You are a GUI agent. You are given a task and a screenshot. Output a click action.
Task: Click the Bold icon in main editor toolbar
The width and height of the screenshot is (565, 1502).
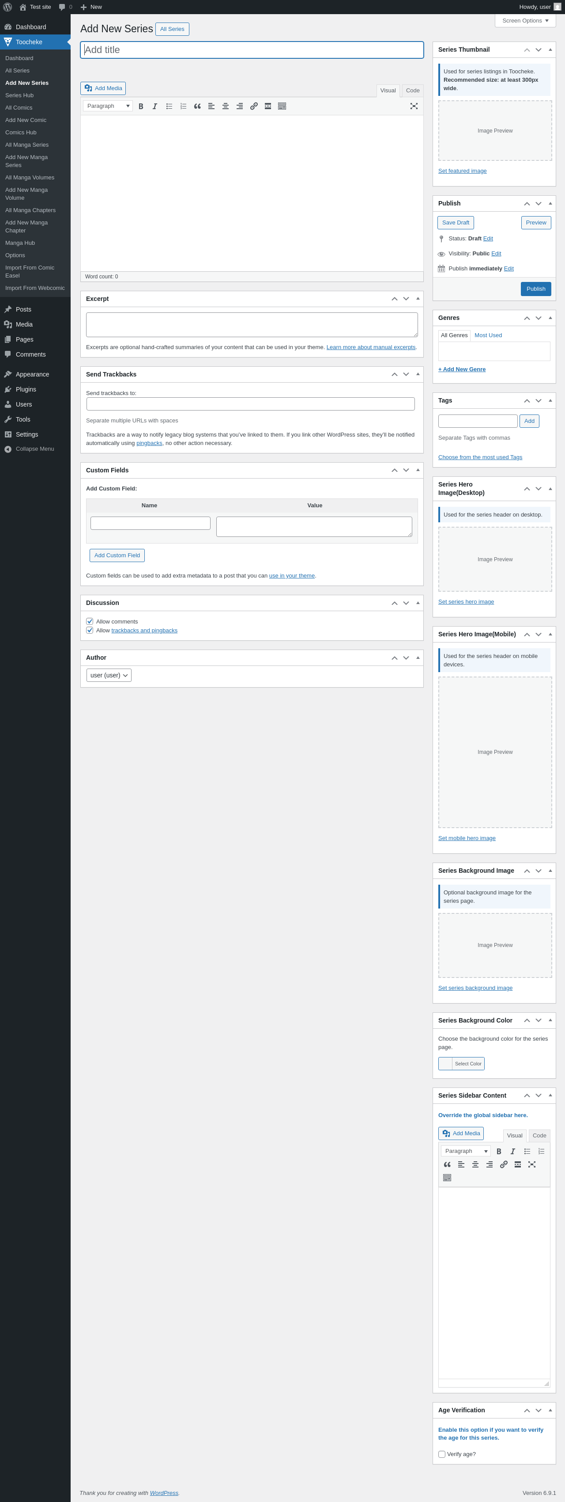coord(141,106)
